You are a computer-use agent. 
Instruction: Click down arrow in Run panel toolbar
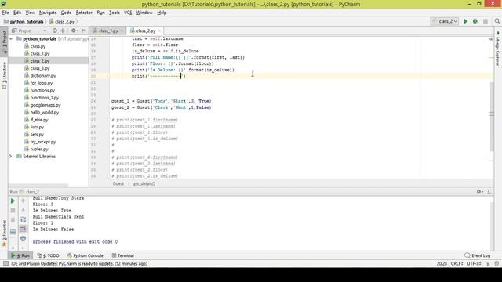pyautogui.click(x=23, y=210)
